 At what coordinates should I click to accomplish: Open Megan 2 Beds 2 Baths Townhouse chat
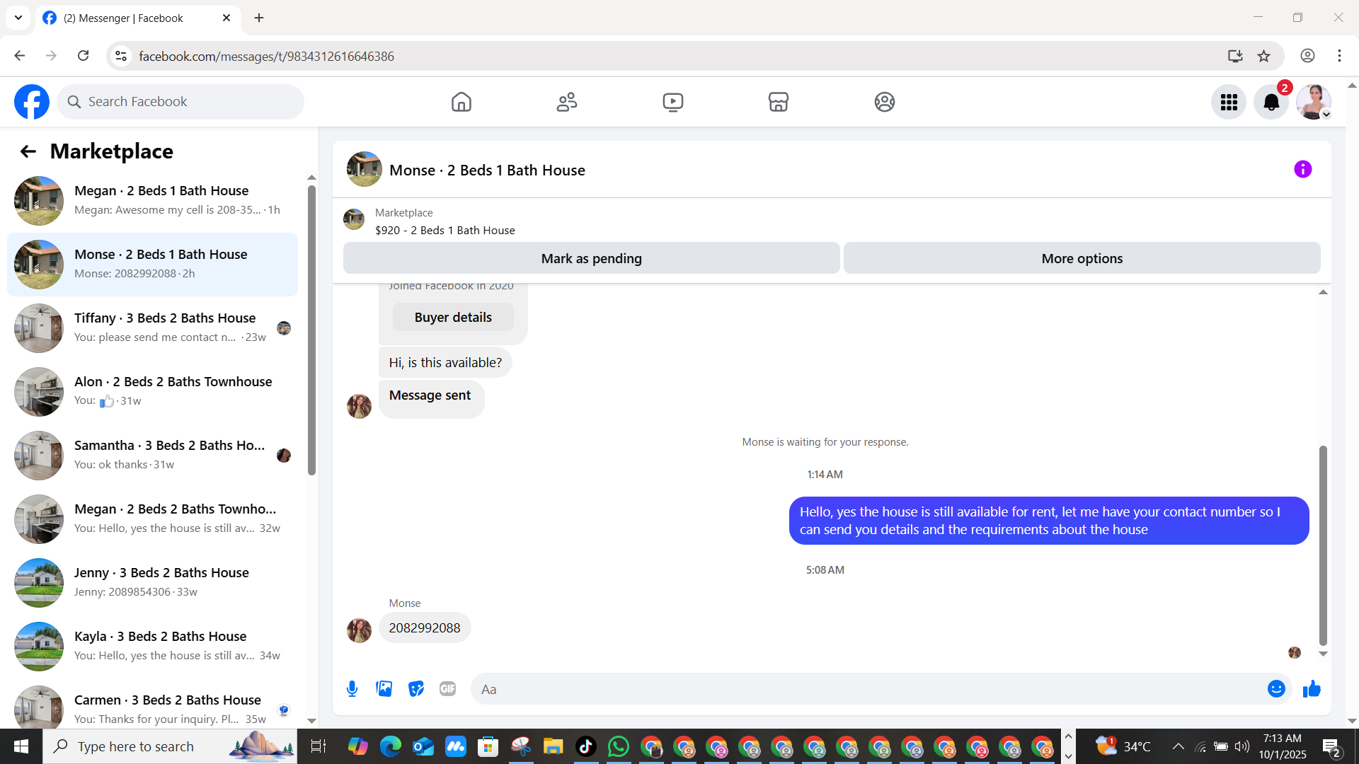tap(152, 519)
